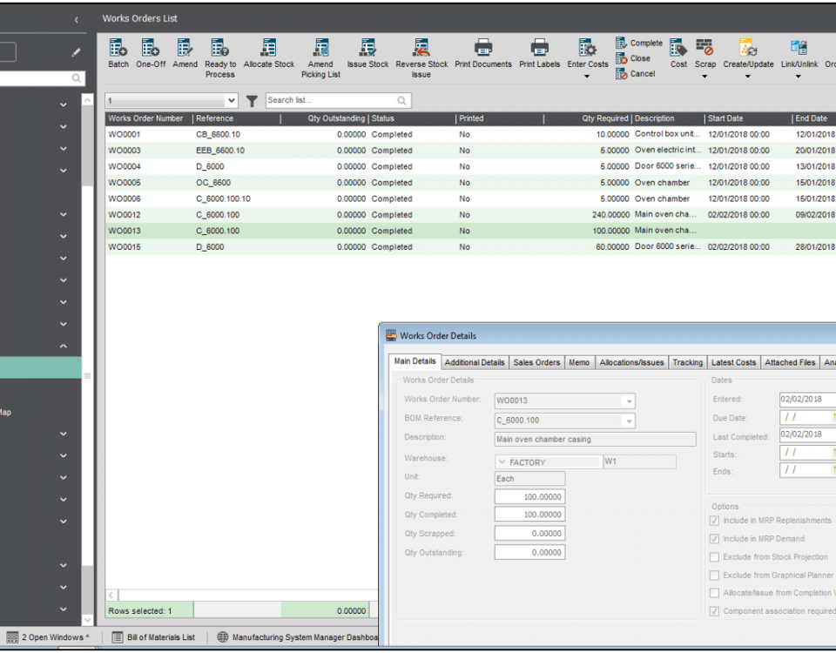The width and height of the screenshot is (836, 653).
Task: Click the Qty Scrapped field
Action: (529, 534)
